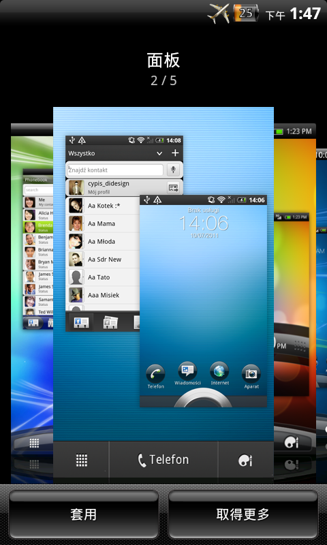Screen dimensions: 327x545
Task: Select the cypis_didesign Mój profil row
Action: point(124,187)
